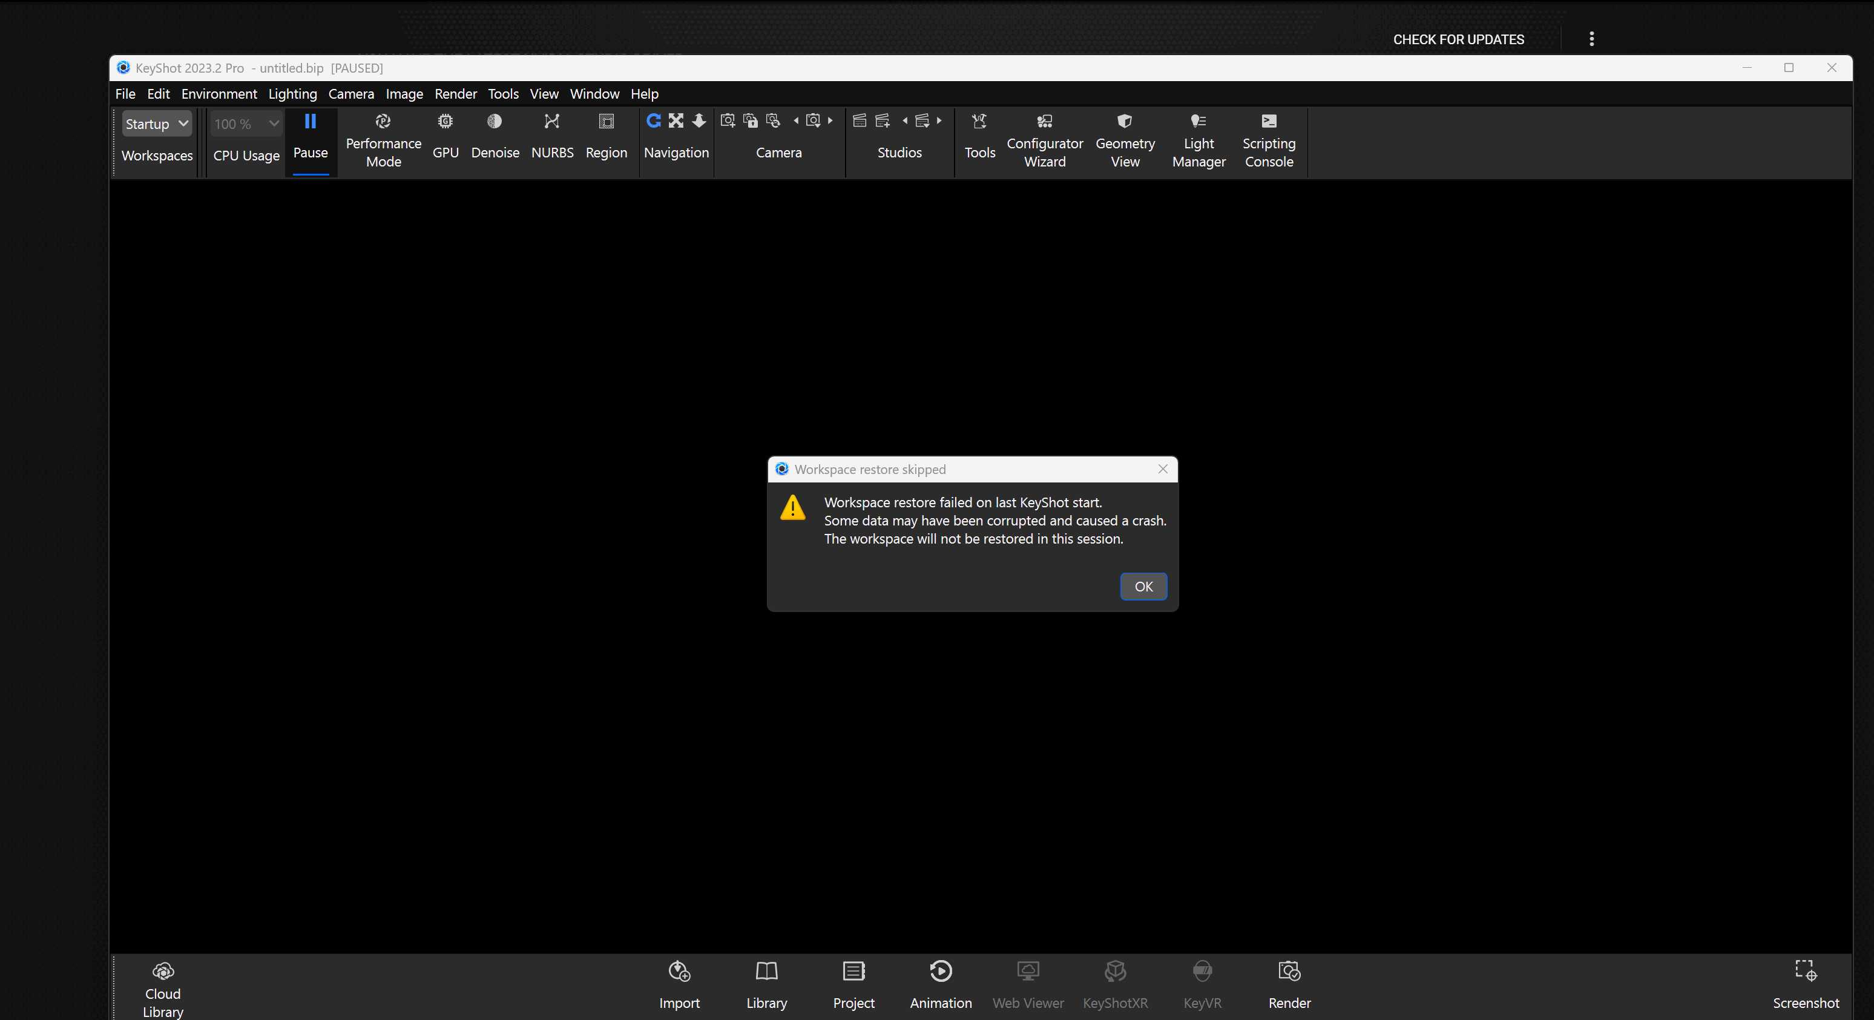Click CHECK FOR UPDATES in background window
Viewport: 1874px width, 1020px height.
1458,39
